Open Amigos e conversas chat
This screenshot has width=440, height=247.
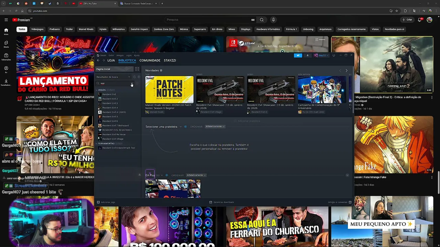[340, 202]
